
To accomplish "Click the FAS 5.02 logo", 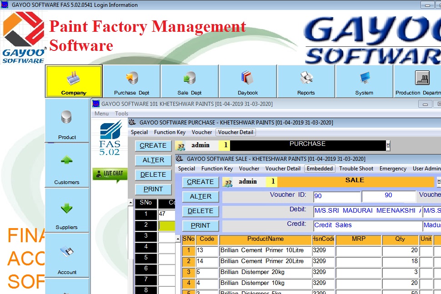I will pyautogui.click(x=110, y=138).
